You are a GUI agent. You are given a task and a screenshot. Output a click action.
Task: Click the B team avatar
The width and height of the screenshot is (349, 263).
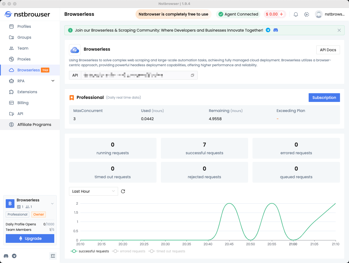click(x=10, y=204)
